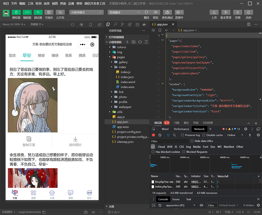Open the clear cache layers icon

179,12
